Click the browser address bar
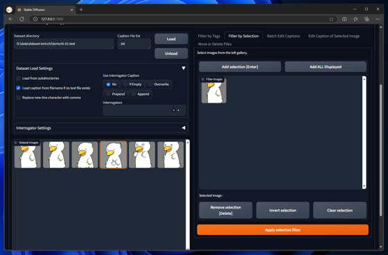 [183, 19]
